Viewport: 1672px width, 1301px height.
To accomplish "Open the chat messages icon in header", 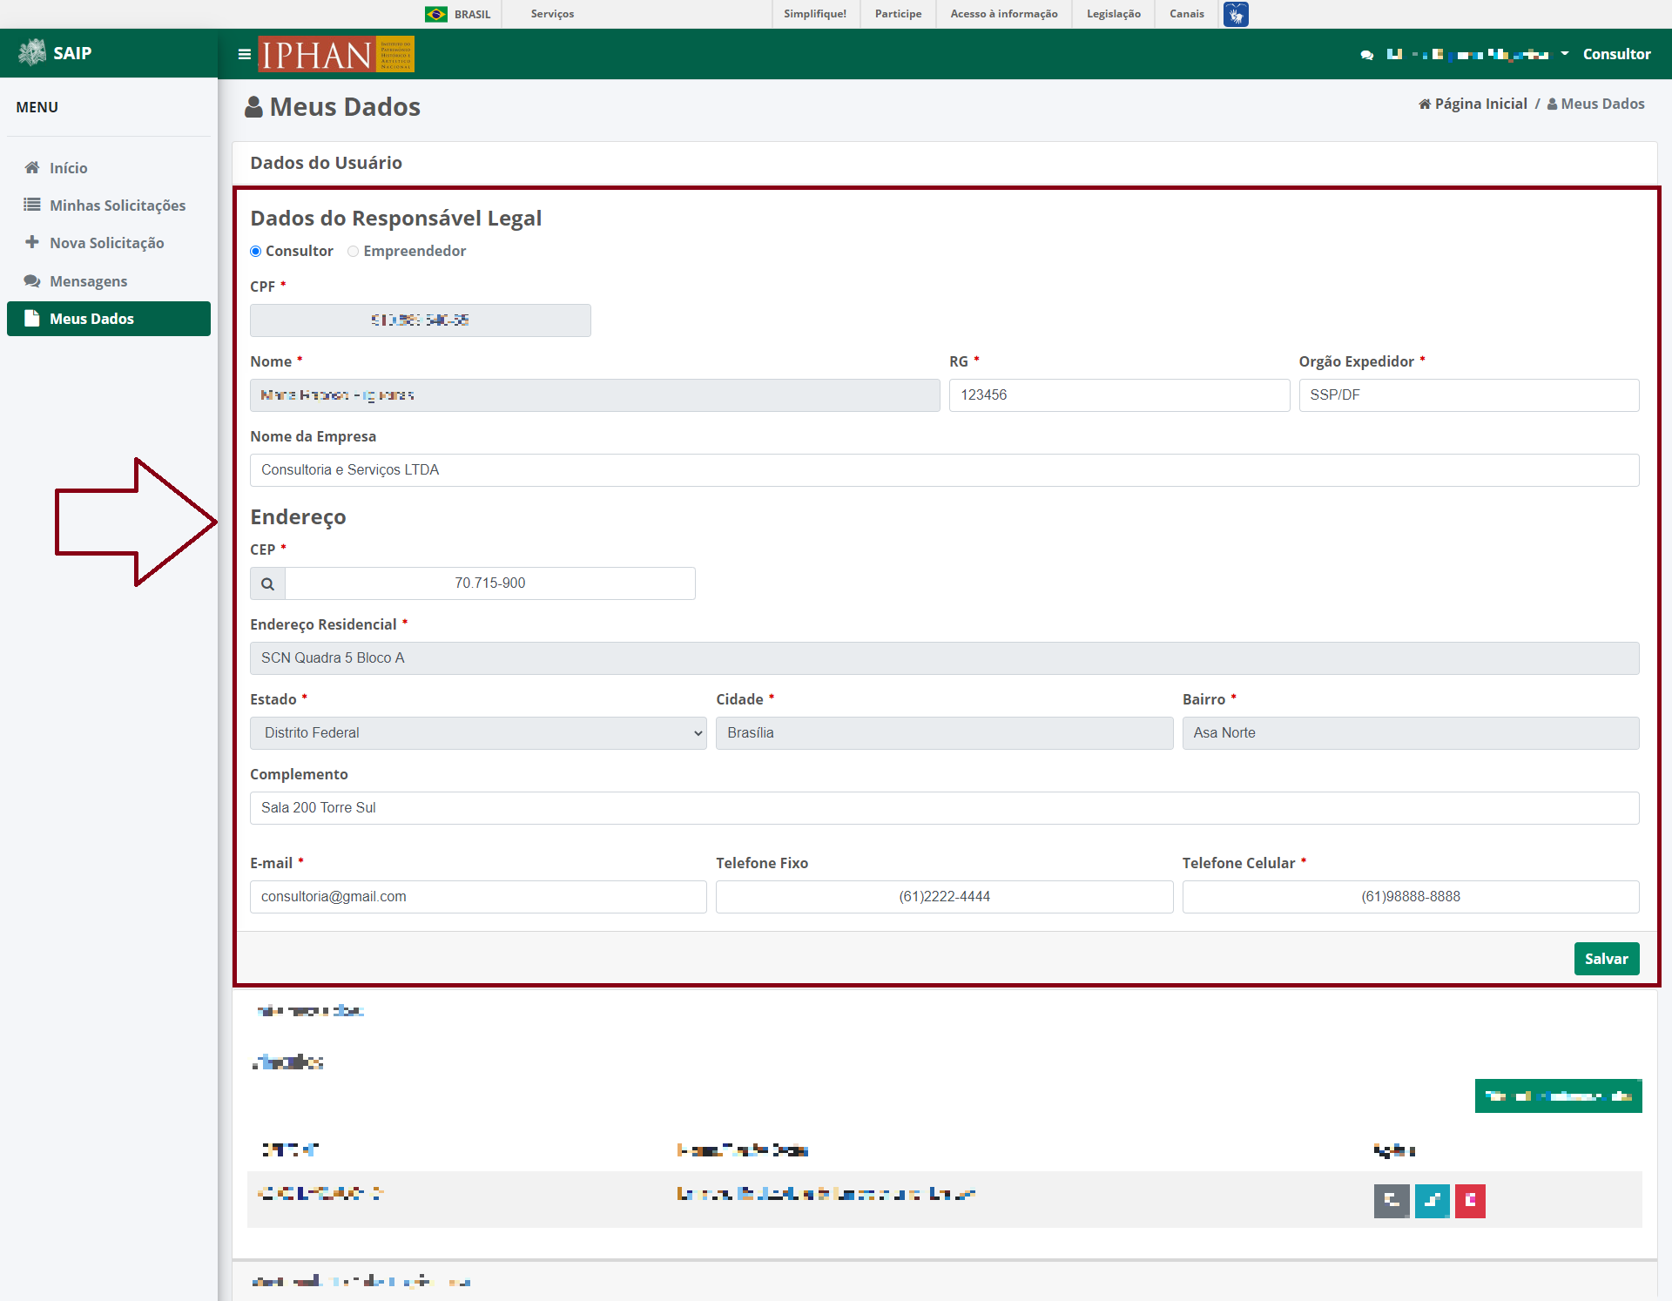I will [1366, 55].
